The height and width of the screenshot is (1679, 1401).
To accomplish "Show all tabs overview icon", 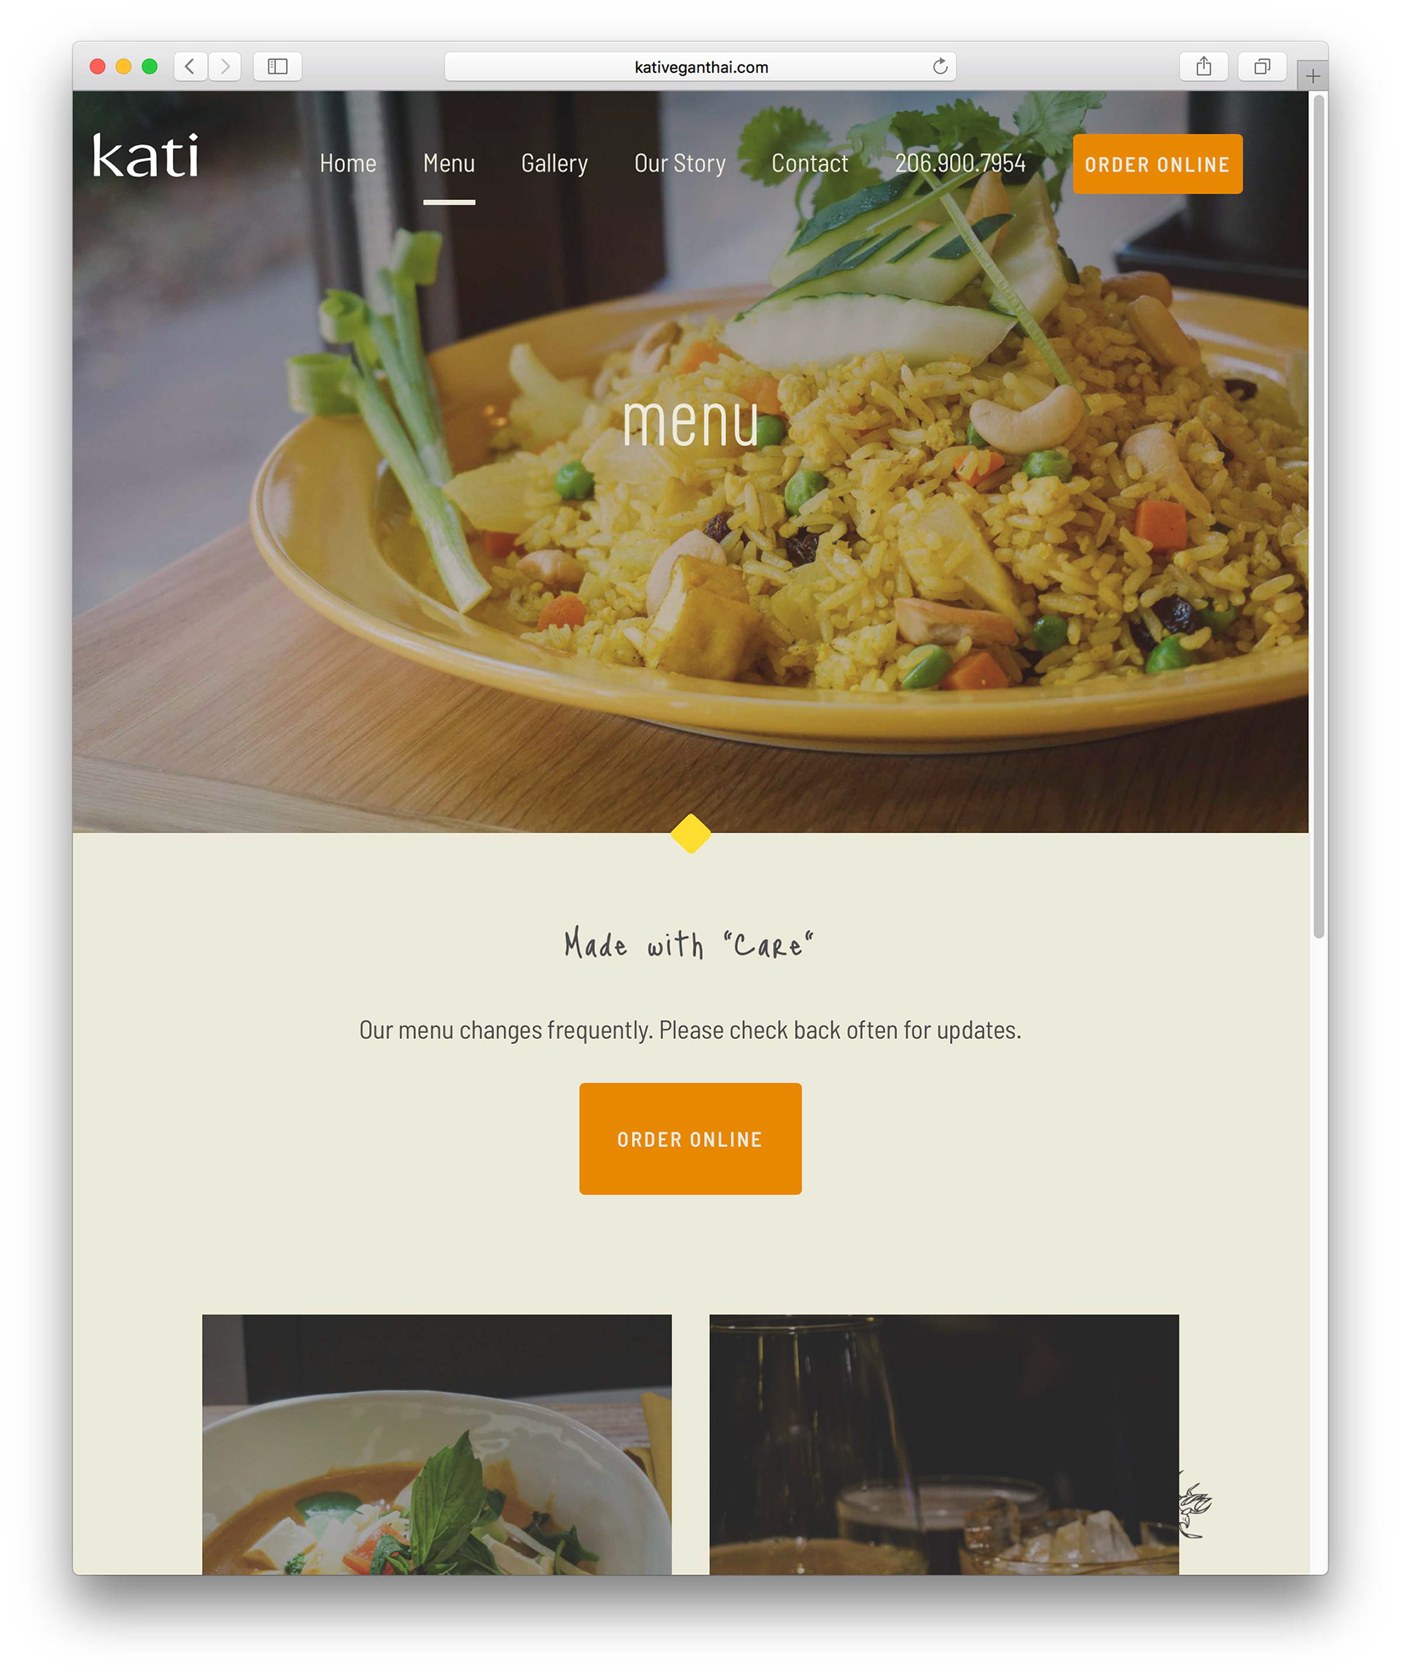I will point(1262,66).
